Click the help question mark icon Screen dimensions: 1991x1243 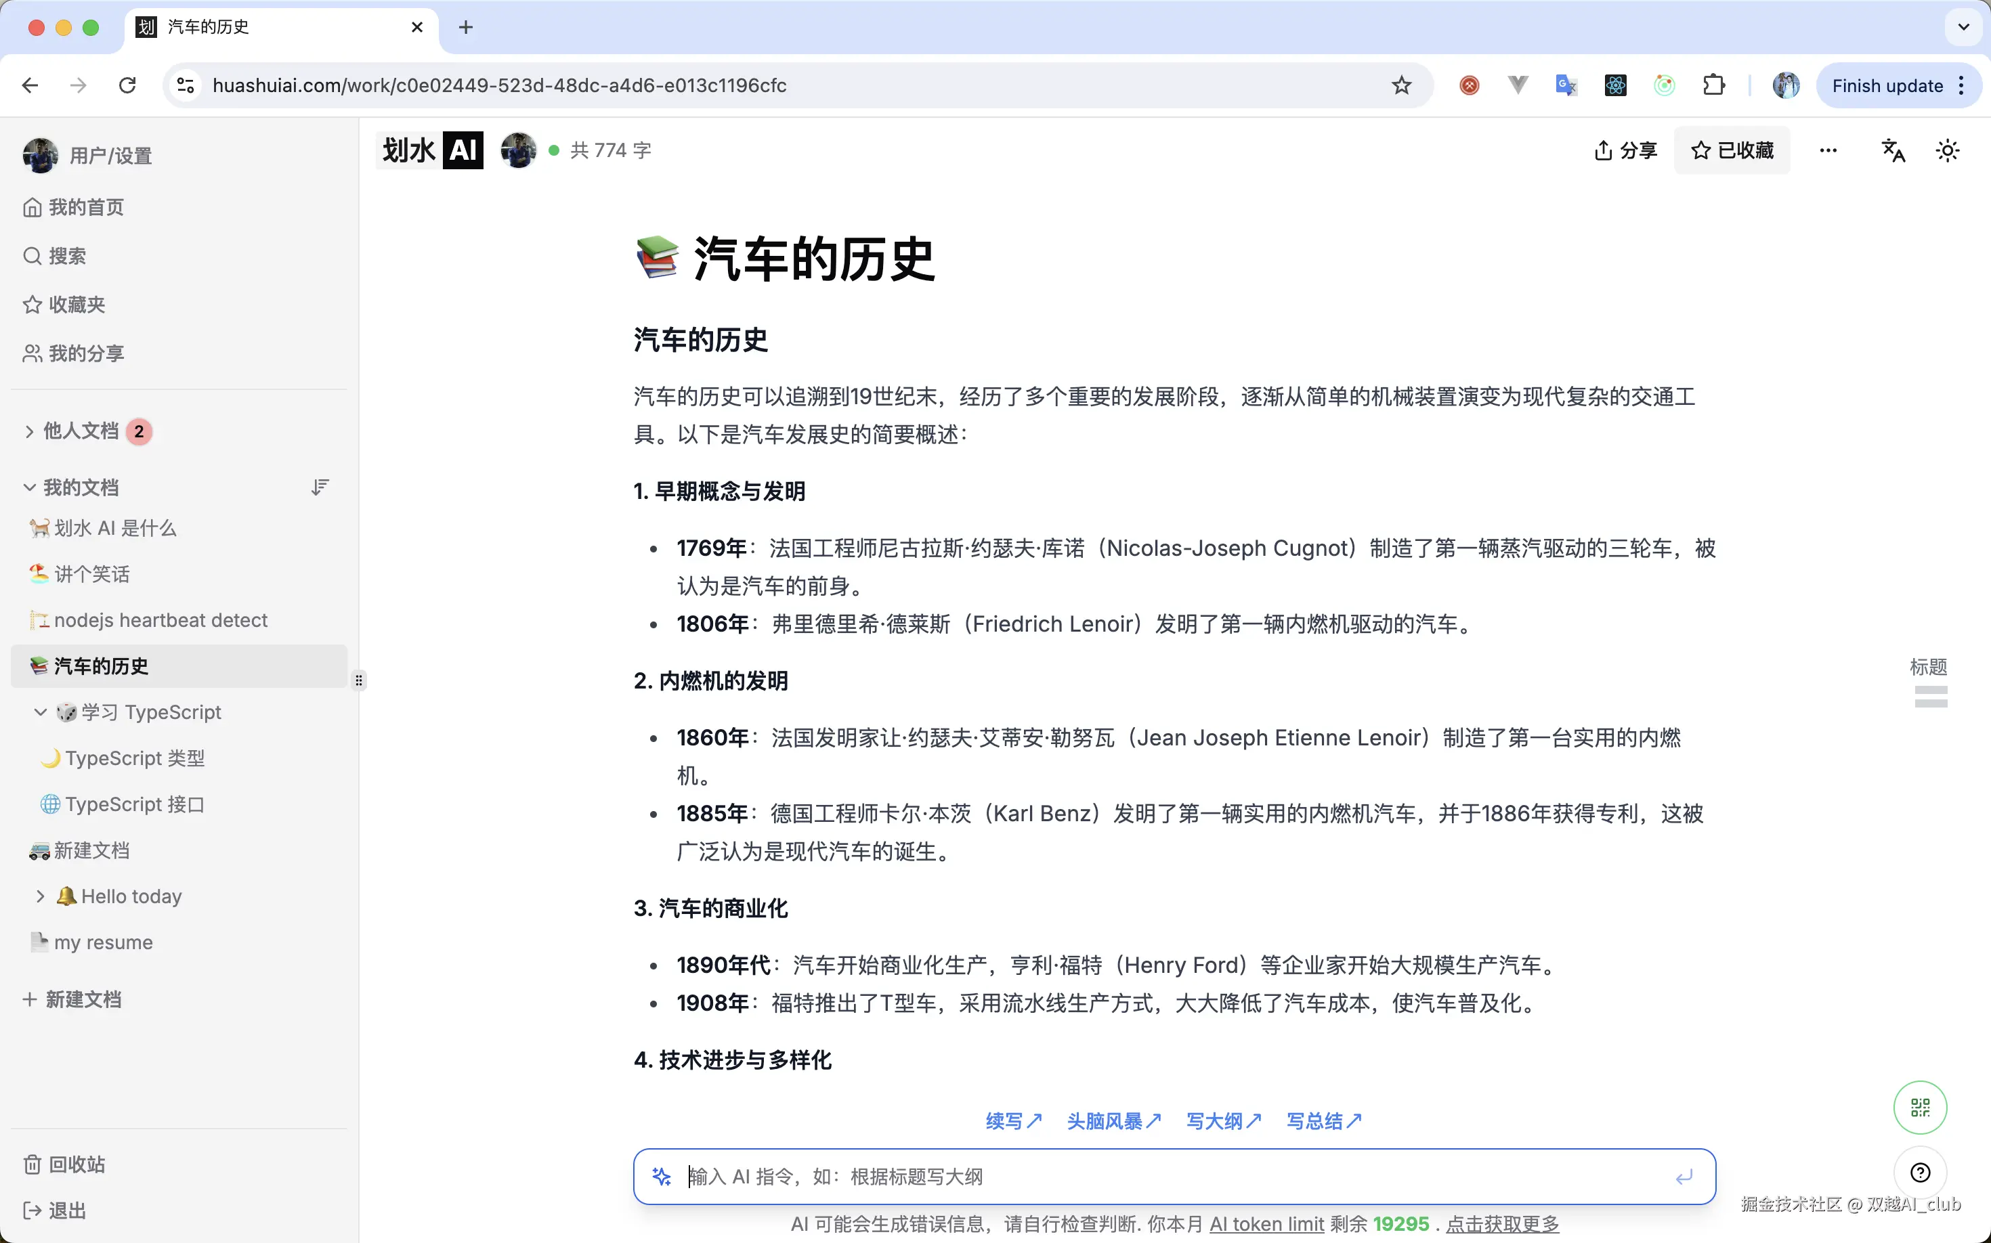pyautogui.click(x=1919, y=1173)
